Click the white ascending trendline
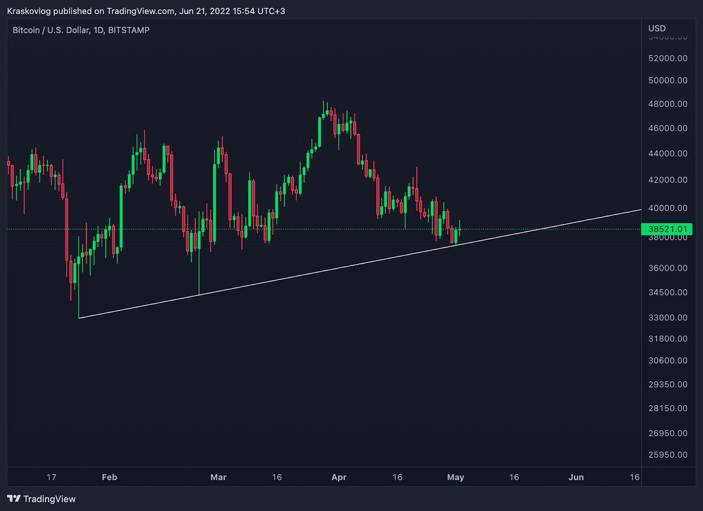703x511 pixels. click(x=359, y=264)
